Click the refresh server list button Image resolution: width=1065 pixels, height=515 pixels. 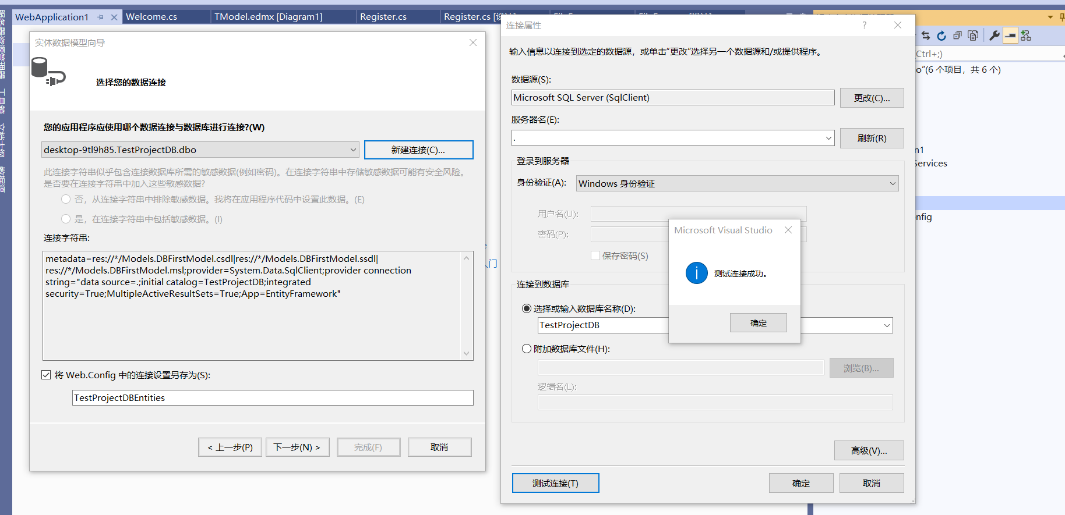coord(872,138)
